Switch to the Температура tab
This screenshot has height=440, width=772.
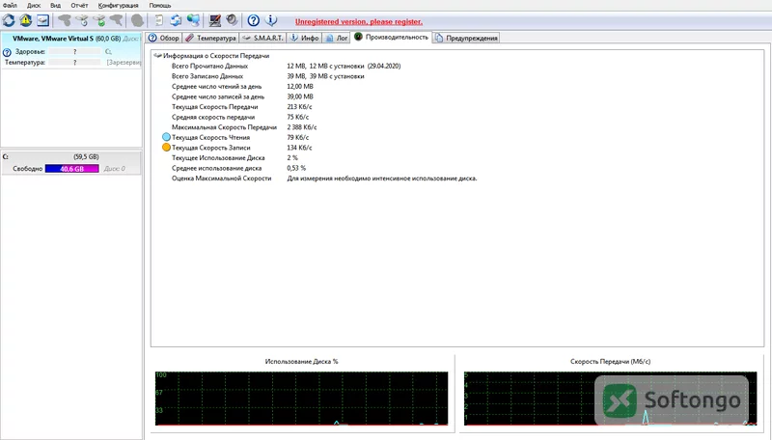pyautogui.click(x=211, y=38)
